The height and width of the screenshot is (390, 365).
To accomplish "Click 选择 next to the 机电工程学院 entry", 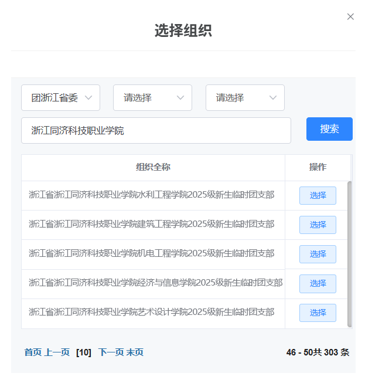I will [318, 254].
